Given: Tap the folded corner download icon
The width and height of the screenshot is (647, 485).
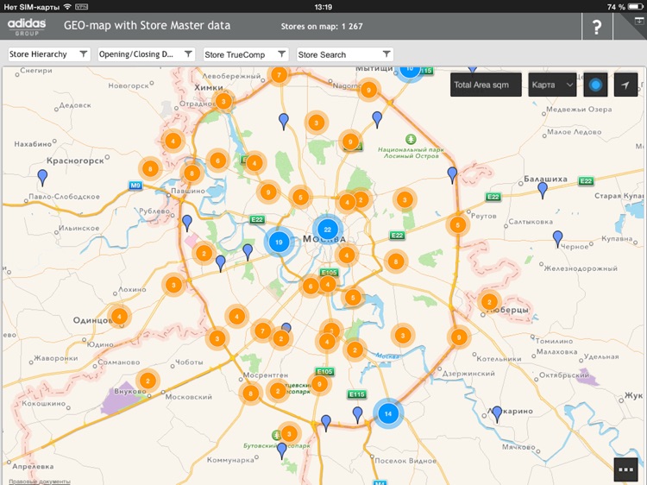Looking at the screenshot, I should 638,21.
